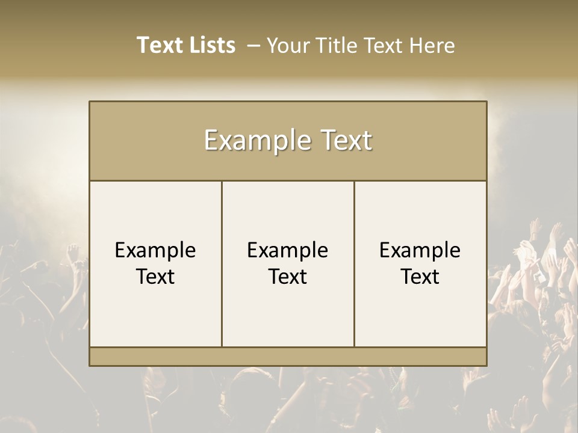Click the large "Example Text" header label
Screen dimensions: 578x433
click(288, 141)
